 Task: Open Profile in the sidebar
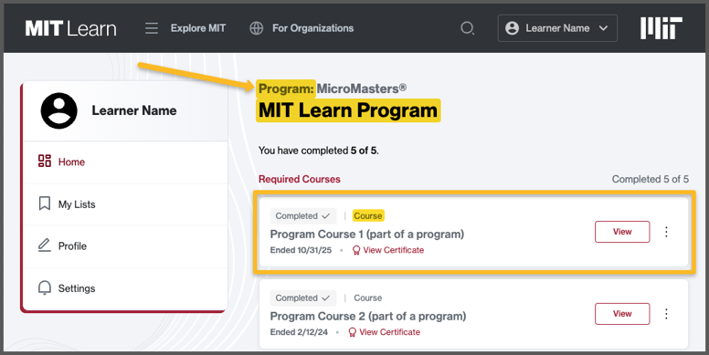[125, 246]
